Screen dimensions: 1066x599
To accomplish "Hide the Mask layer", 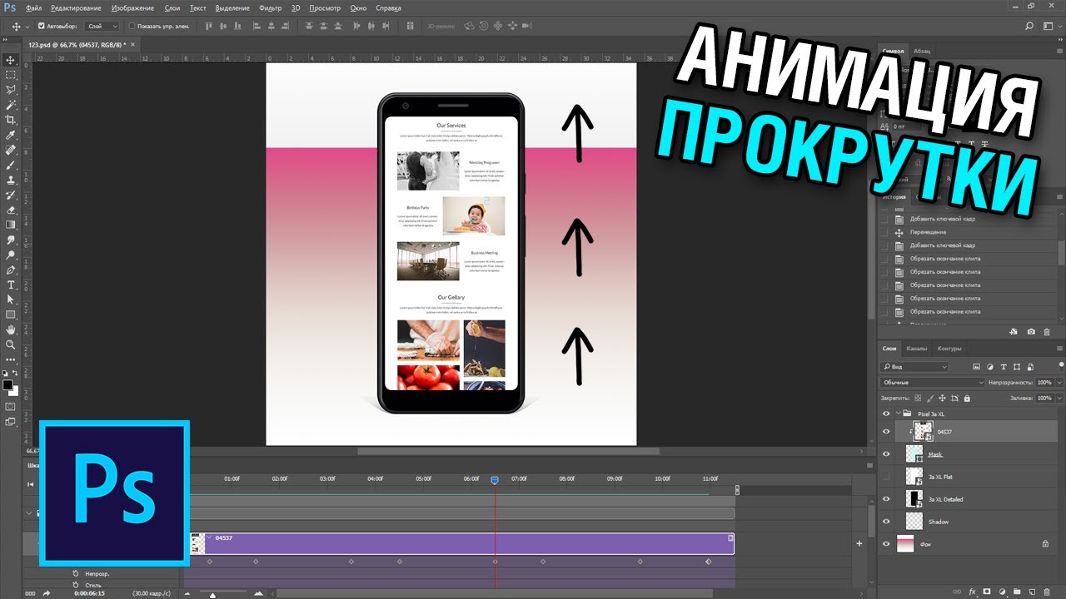I will (x=886, y=454).
